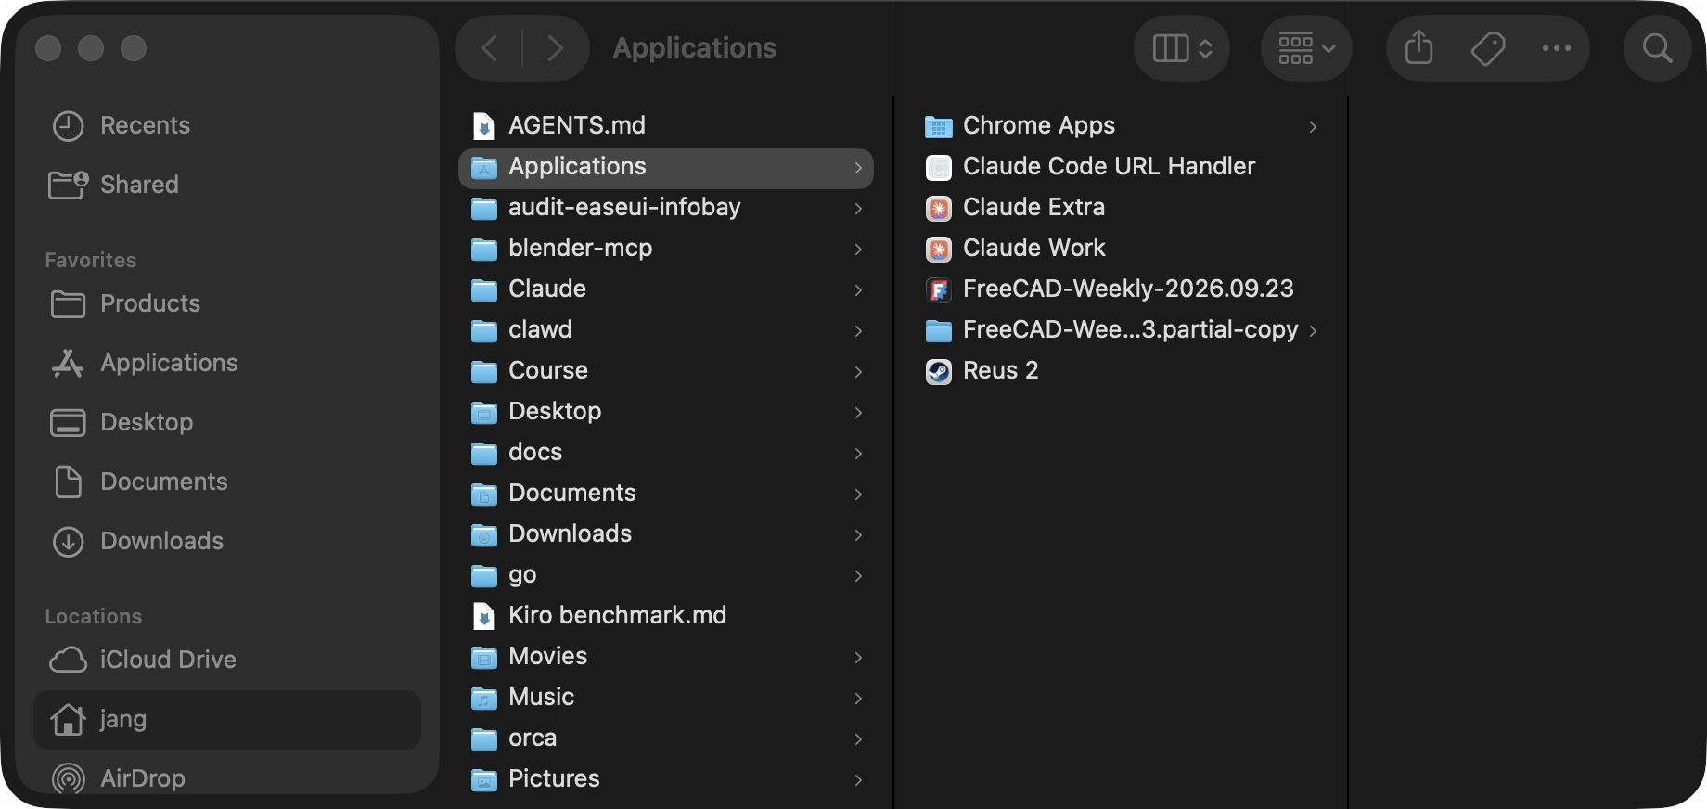Select Products favorite in sidebar

[227, 303]
